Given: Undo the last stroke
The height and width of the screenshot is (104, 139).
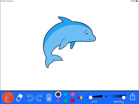Looking at the screenshot, I should coord(30,98).
